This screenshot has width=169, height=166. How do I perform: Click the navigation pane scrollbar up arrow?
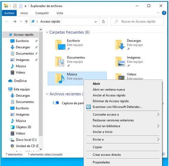(41, 30)
